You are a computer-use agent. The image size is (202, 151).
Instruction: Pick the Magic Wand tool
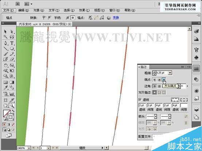pyautogui.click(x=5, y=37)
